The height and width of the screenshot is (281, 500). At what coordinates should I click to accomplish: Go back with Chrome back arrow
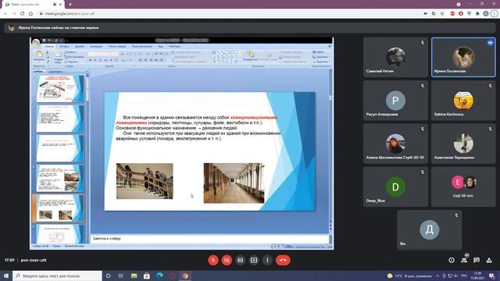5,14
